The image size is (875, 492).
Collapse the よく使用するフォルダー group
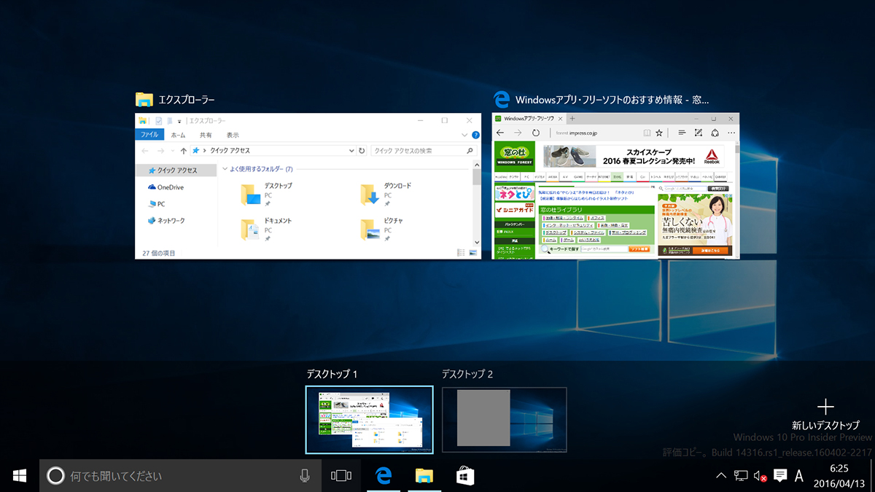(x=225, y=169)
